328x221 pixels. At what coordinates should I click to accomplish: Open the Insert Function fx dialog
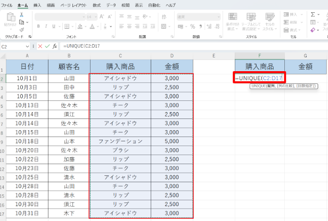[56, 46]
